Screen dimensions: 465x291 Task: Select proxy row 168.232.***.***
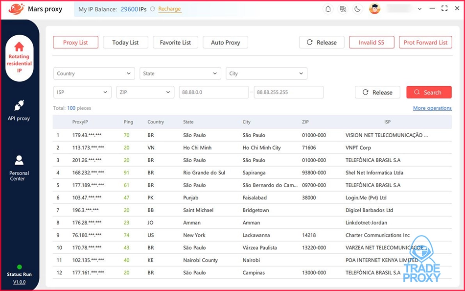tap(252, 172)
